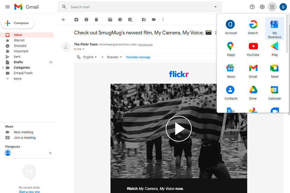
Task: Open Gmail app in launcher
Action: point(253,71)
